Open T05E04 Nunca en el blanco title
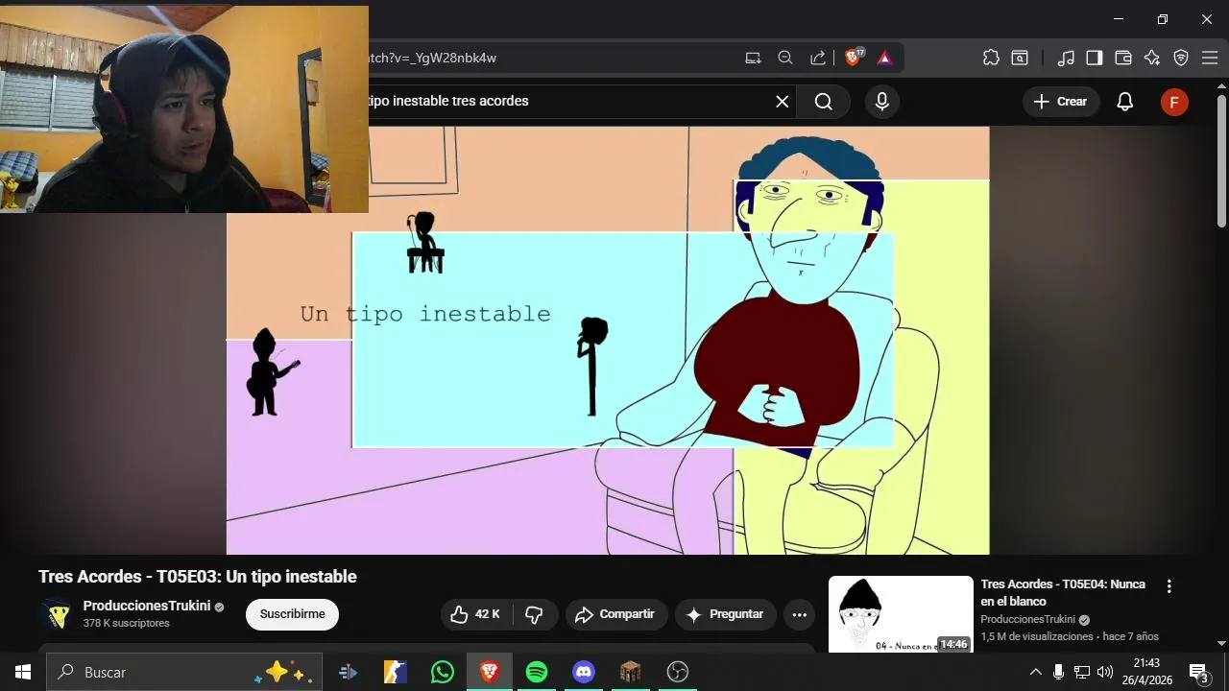Viewport: 1229px width, 691px height. [1063, 592]
